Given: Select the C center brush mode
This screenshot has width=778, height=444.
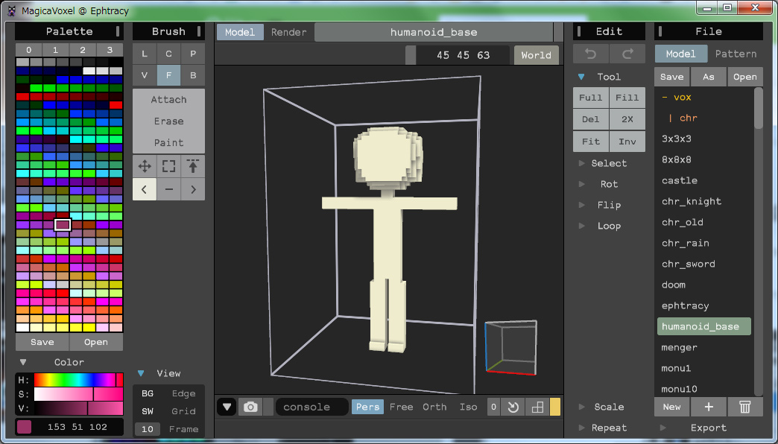Looking at the screenshot, I should 168,54.
